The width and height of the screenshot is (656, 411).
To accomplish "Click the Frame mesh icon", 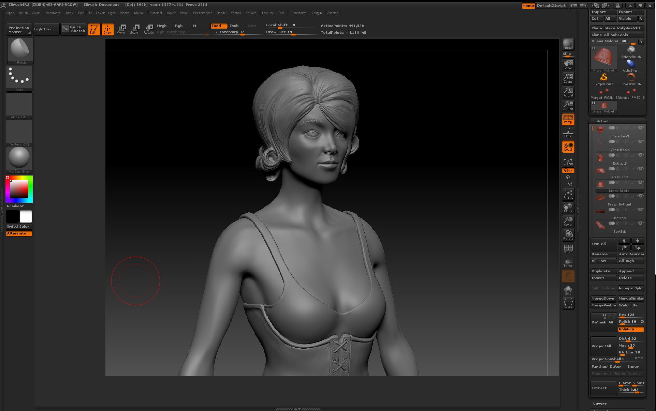I will [568, 194].
